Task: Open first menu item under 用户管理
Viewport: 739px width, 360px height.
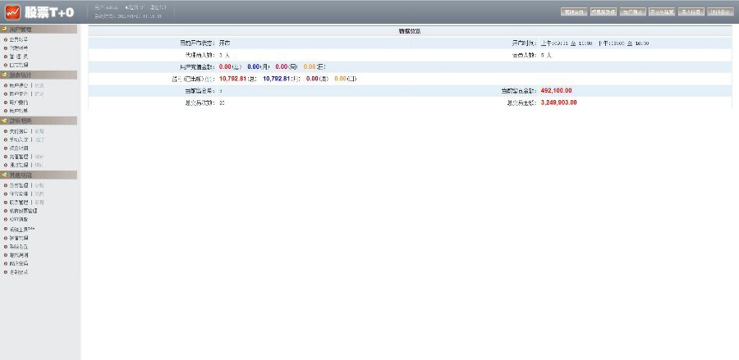Action: (19, 39)
